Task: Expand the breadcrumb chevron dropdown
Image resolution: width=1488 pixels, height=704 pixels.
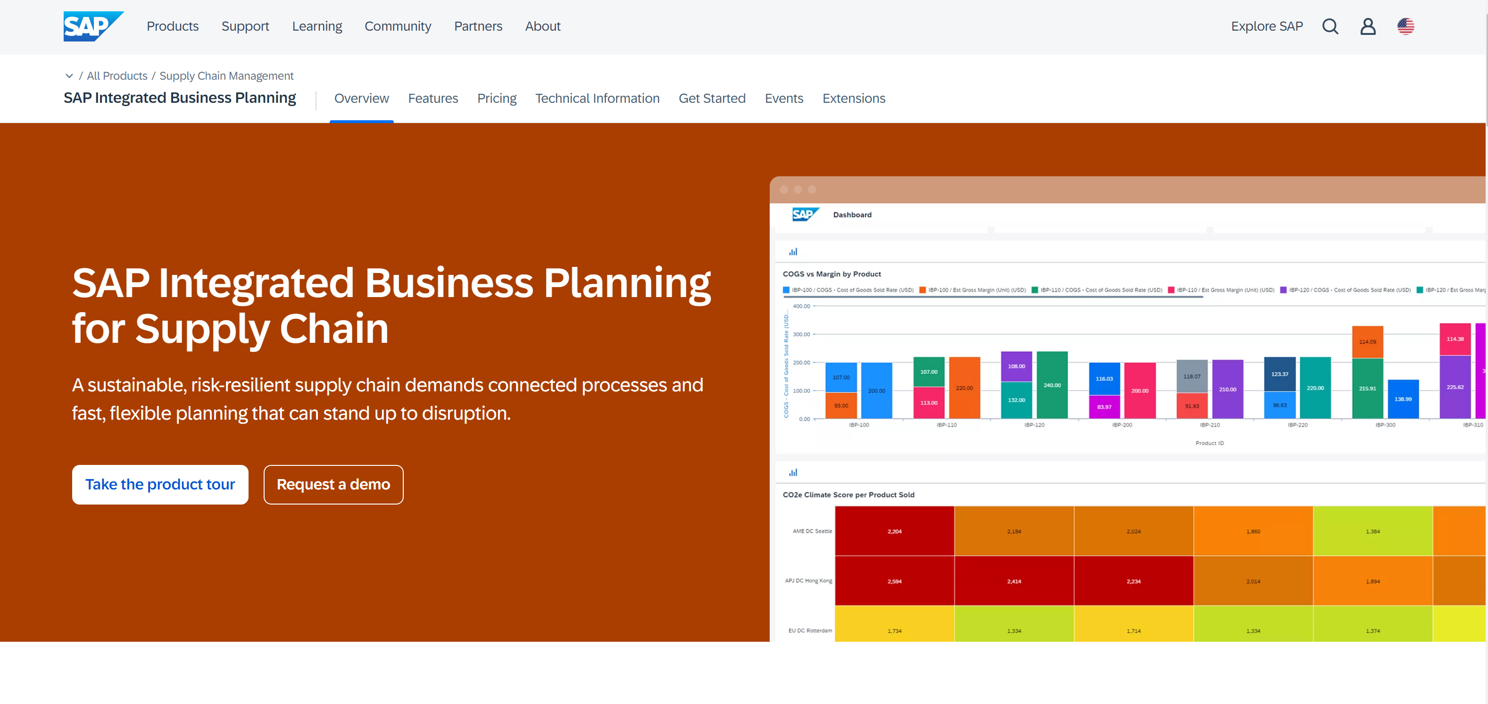Action: tap(69, 75)
